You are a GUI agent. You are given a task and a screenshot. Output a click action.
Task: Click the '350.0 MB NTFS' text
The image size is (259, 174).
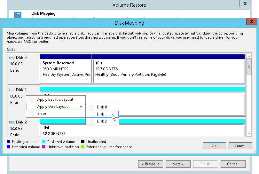(x=56, y=69)
